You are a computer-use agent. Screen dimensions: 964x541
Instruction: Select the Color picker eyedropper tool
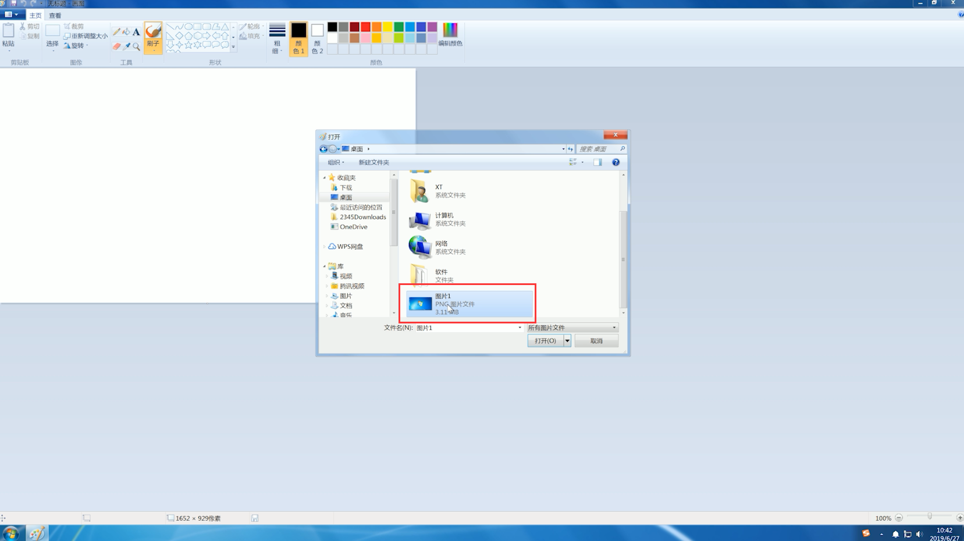(x=126, y=46)
